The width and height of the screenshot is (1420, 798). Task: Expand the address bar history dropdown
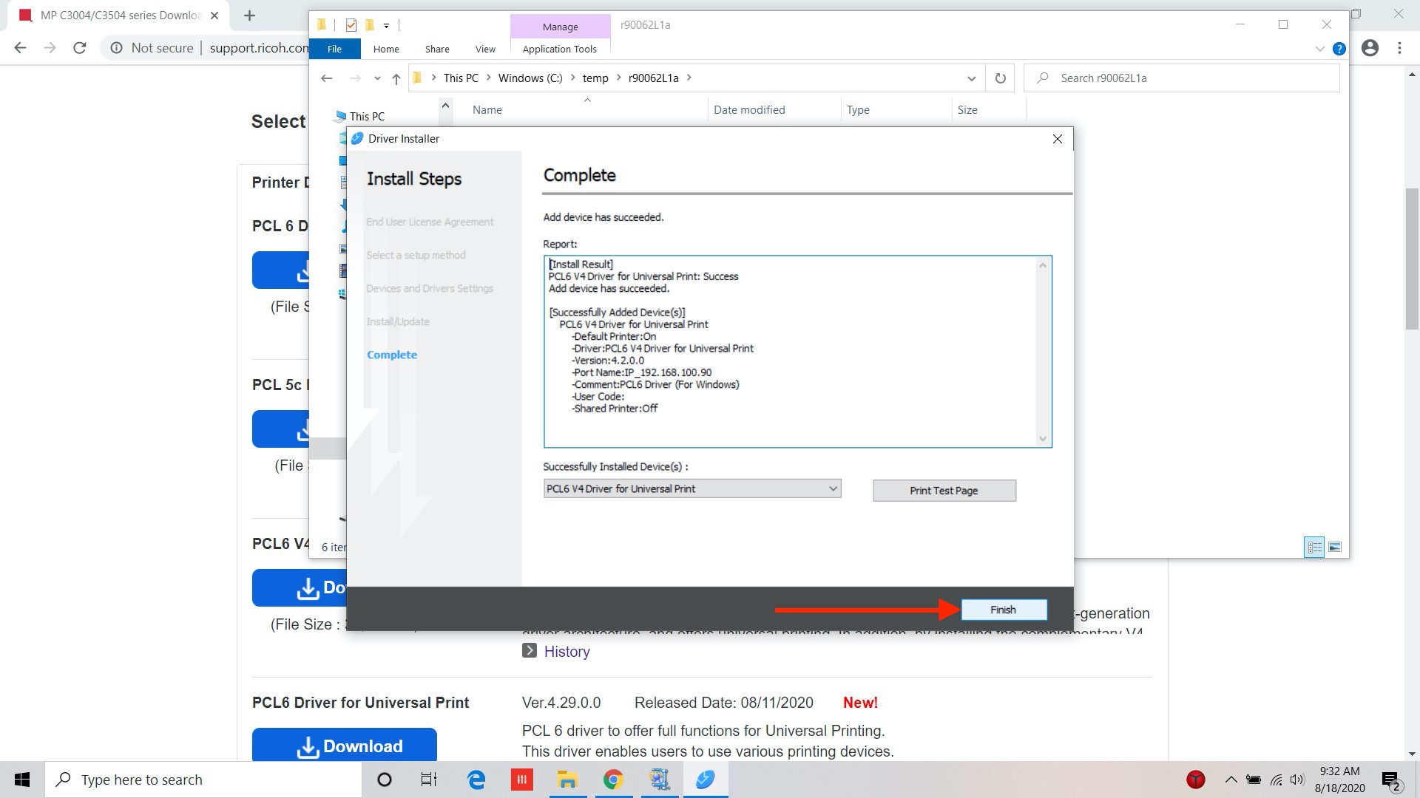[x=971, y=78]
